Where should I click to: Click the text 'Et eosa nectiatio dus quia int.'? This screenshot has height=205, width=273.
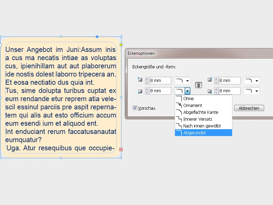(50, 82)
